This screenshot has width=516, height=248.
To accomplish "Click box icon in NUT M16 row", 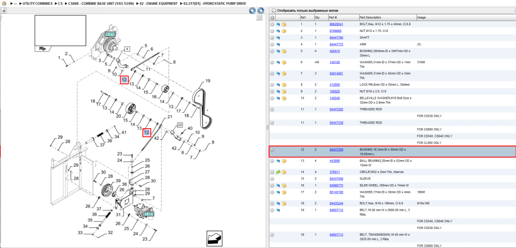I will [x=284, y=91].
